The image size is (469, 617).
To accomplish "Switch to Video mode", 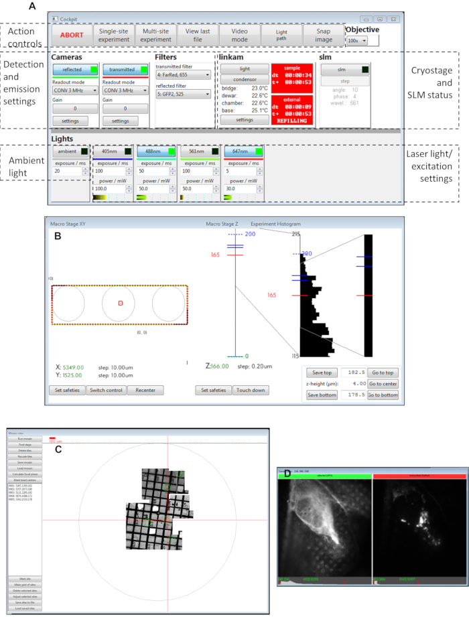I will coord(239,35).
